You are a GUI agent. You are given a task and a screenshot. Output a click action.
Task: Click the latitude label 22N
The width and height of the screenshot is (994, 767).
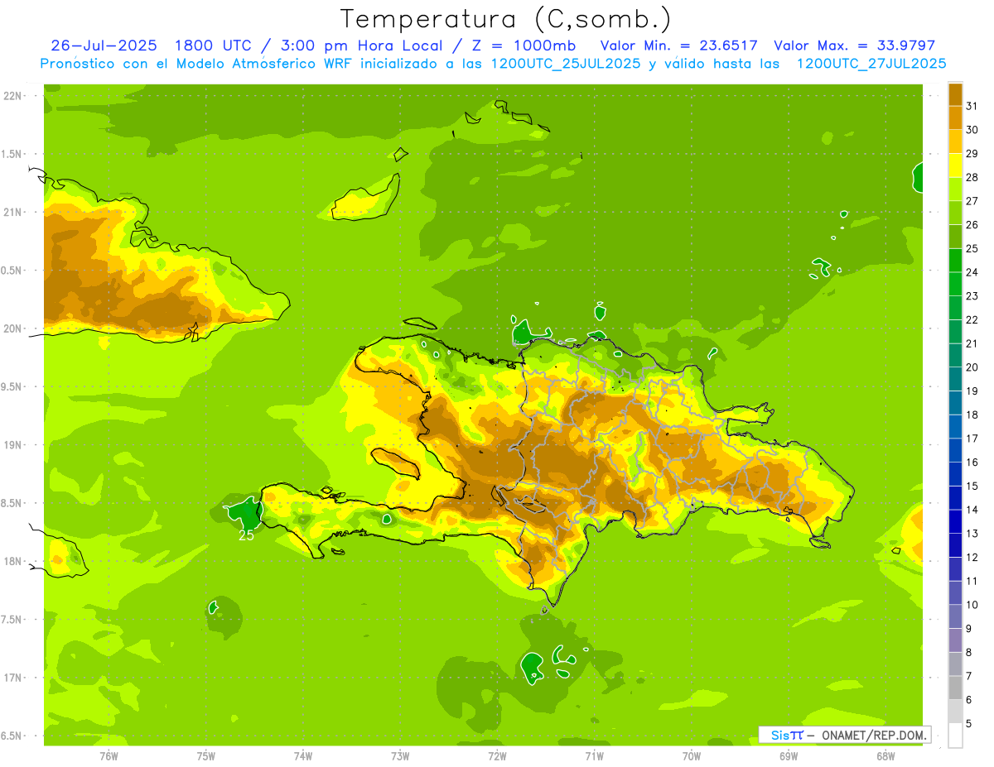click(x=12, y=96)
